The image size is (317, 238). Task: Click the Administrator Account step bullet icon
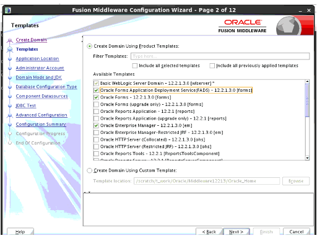point(10,68)
